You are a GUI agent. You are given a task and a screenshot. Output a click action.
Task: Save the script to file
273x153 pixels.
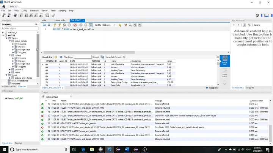tap(49, 25)
